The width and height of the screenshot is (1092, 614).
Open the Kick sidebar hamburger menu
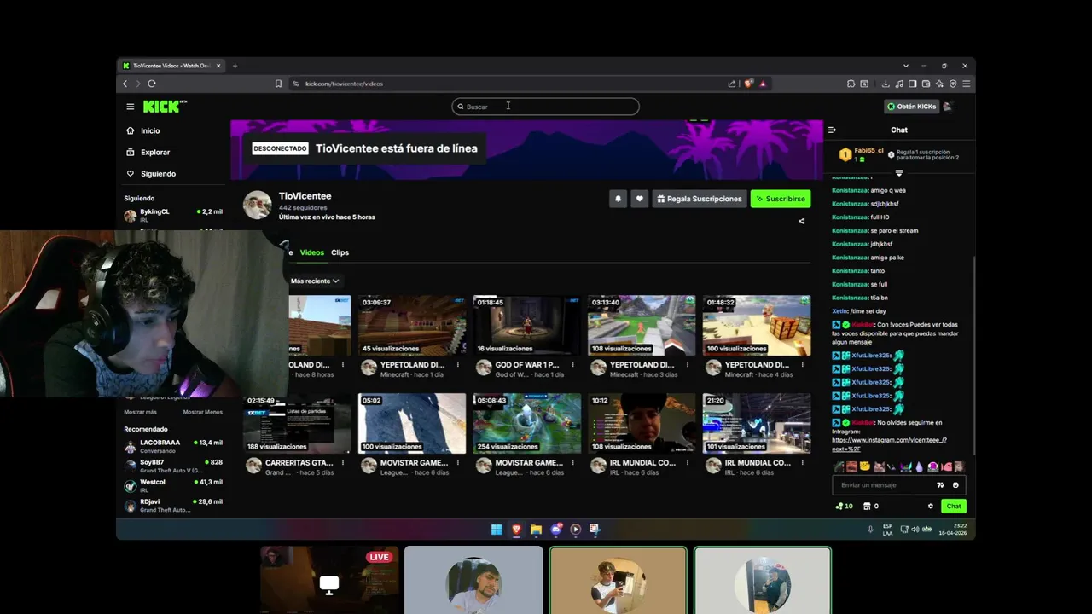[131, 107]
